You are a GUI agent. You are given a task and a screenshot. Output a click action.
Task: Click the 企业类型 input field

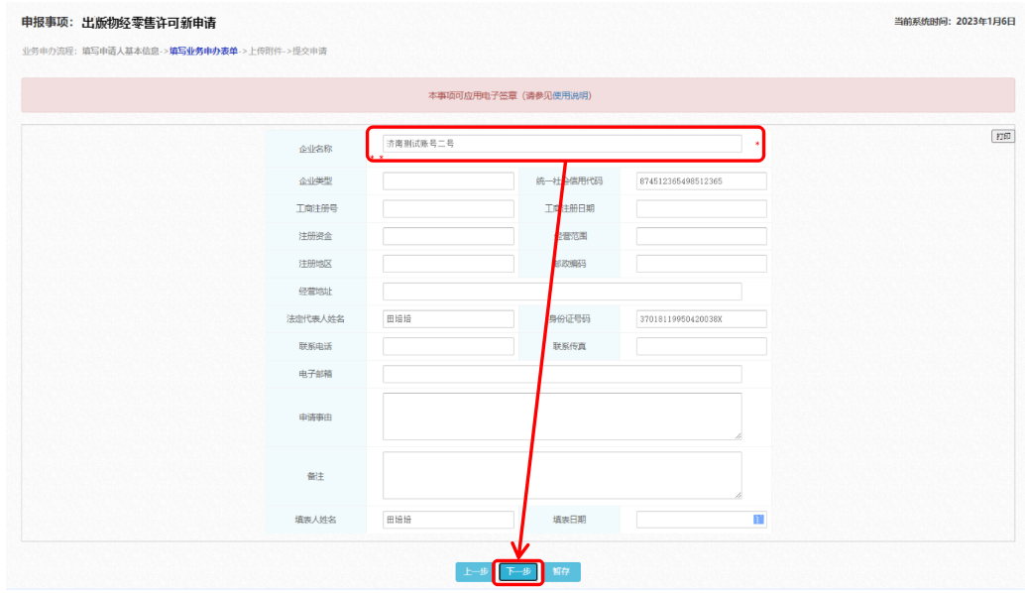[448, 181]
